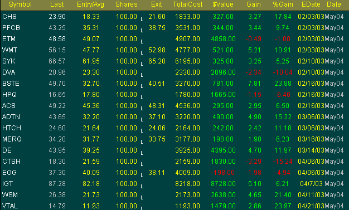Click HPQ gain -1.15
The image size is (349, 210).
coord(254,95)
